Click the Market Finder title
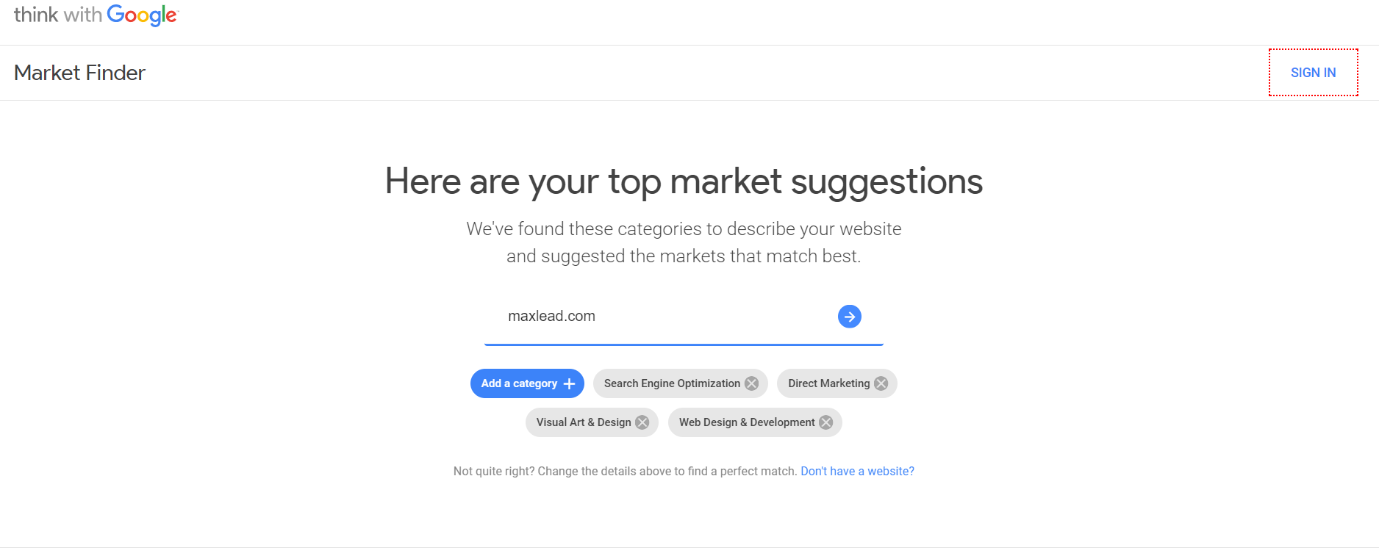 79,73
